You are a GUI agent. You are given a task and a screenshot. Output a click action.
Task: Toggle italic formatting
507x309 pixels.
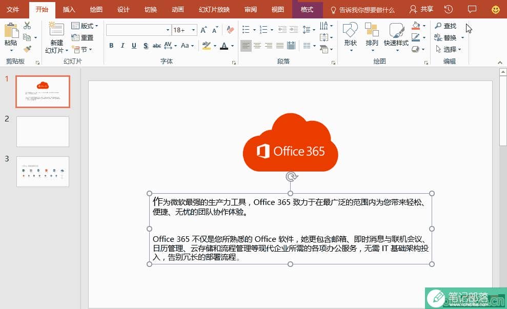click(x=123, y=46)
